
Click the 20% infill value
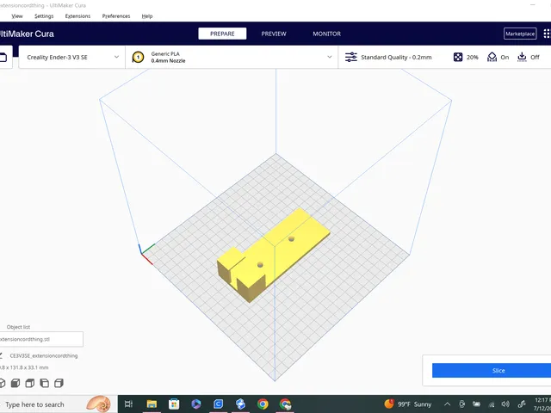(x=473, y=58)
